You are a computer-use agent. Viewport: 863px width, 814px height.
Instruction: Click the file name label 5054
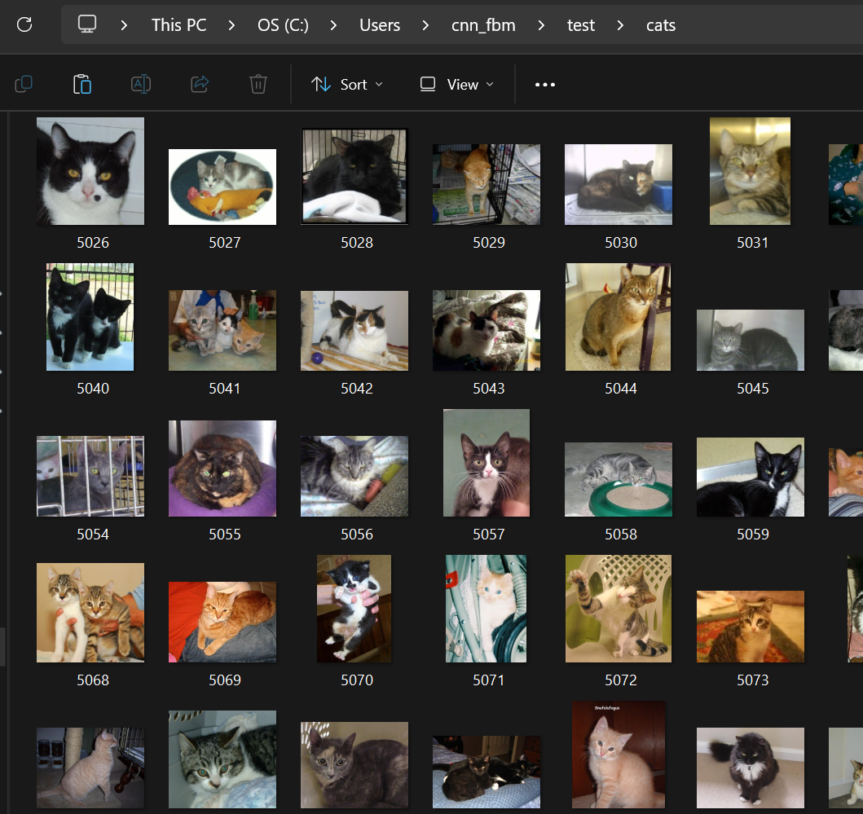coord(93,535)
